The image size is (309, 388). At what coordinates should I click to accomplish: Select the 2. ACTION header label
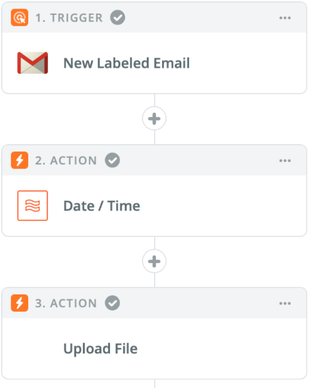click(66, 161)
